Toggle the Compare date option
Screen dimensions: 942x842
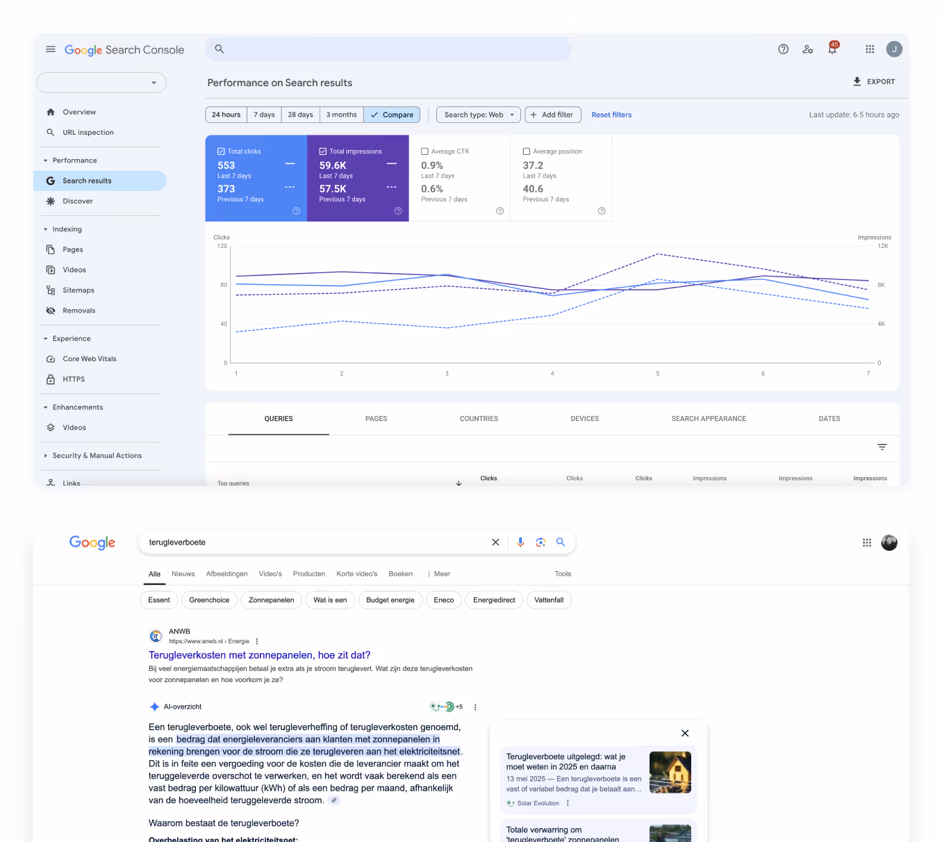(392, 115)
